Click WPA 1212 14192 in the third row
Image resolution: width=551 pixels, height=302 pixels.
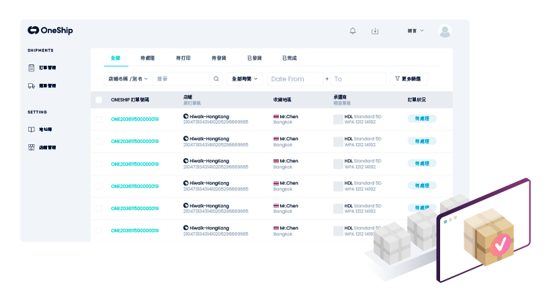click(x=360, y=167)
